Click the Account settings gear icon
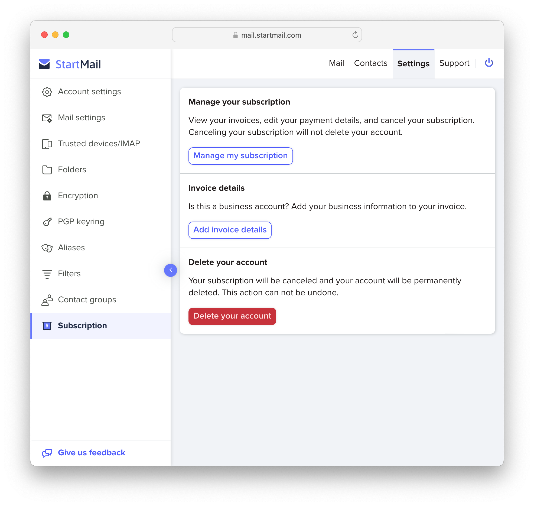 (x=47, y=92)
